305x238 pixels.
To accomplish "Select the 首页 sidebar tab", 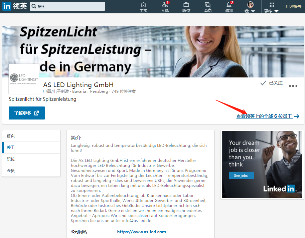I will pyautogui.click(x=31, y=136).
